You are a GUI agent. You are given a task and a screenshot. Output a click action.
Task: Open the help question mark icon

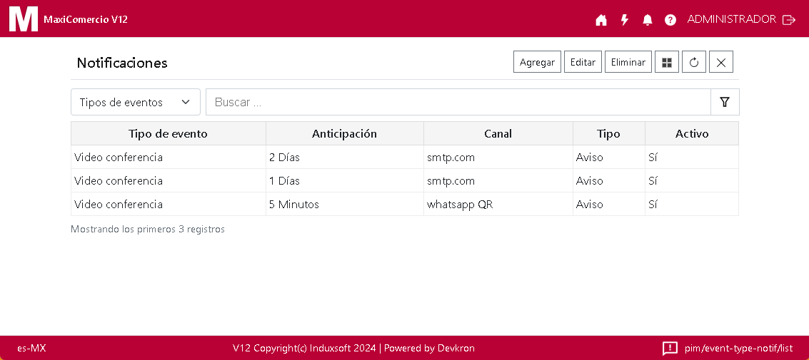[x=670, y=20]
